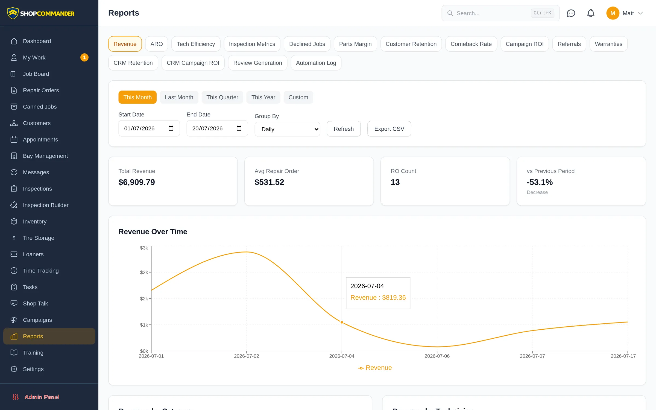
Task: Click the Job Board columns icon
Action: (13, 74)
